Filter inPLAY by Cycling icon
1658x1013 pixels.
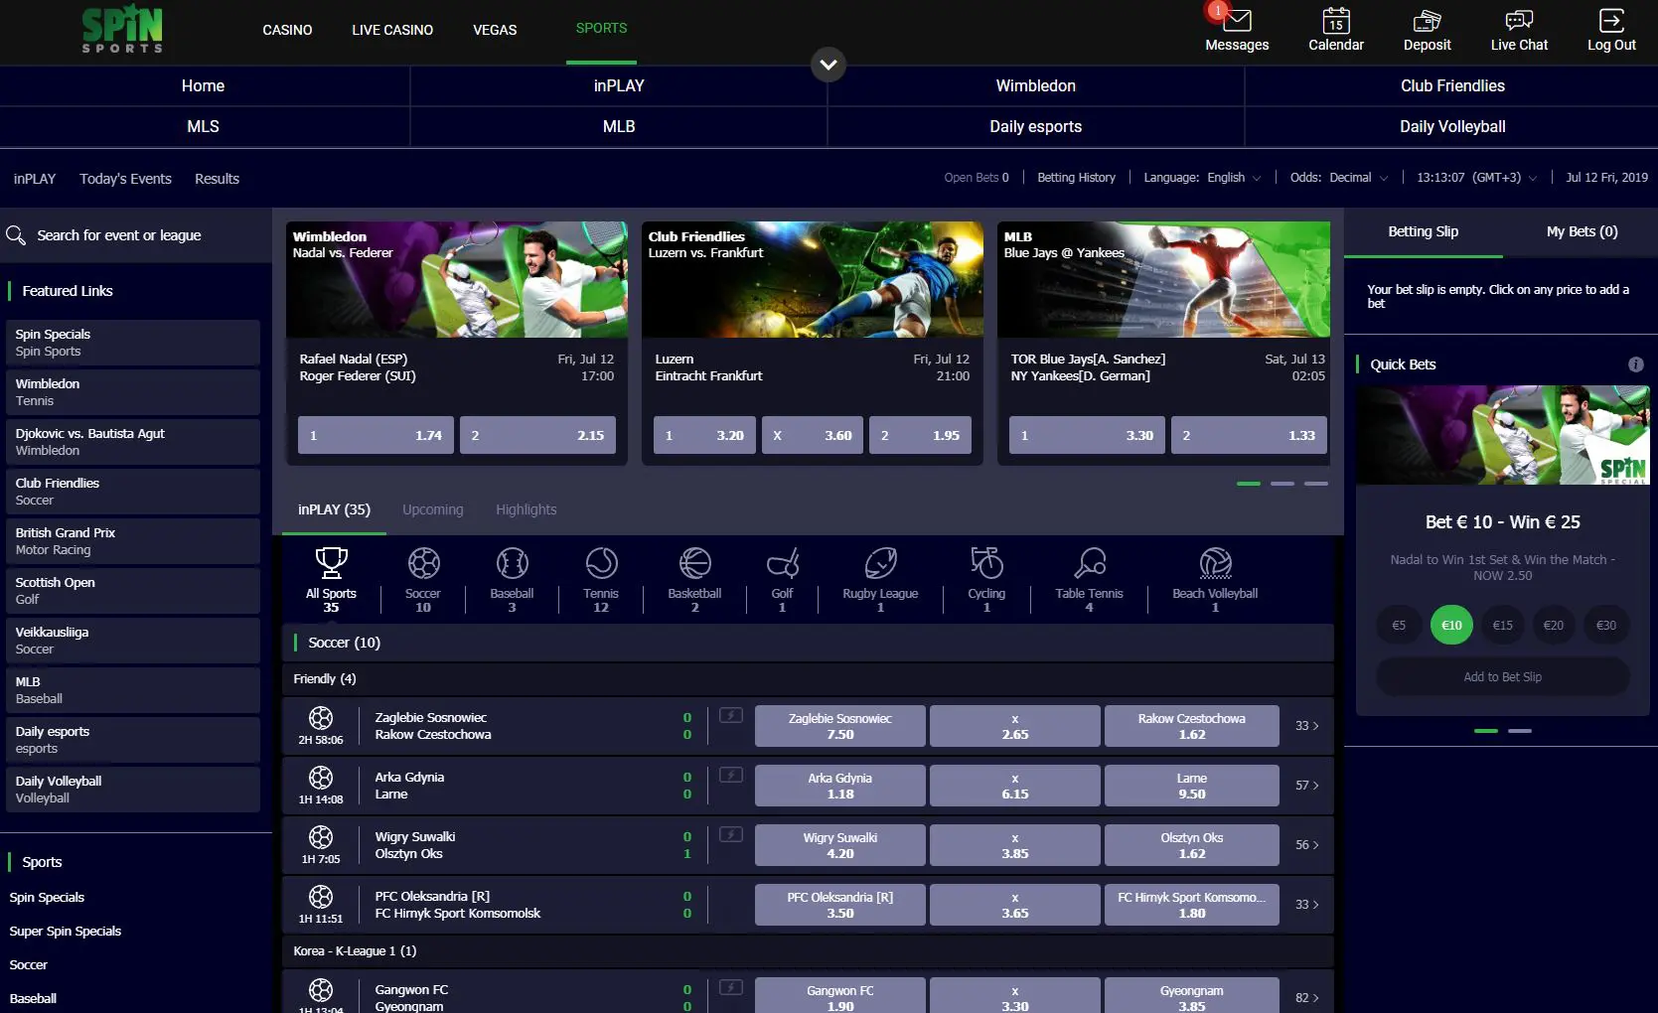coord(986,563)
